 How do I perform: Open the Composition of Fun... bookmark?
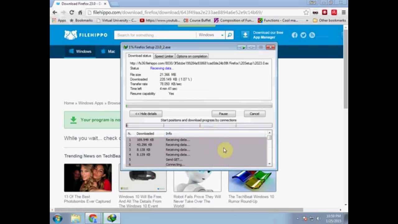tap(234, 20)
